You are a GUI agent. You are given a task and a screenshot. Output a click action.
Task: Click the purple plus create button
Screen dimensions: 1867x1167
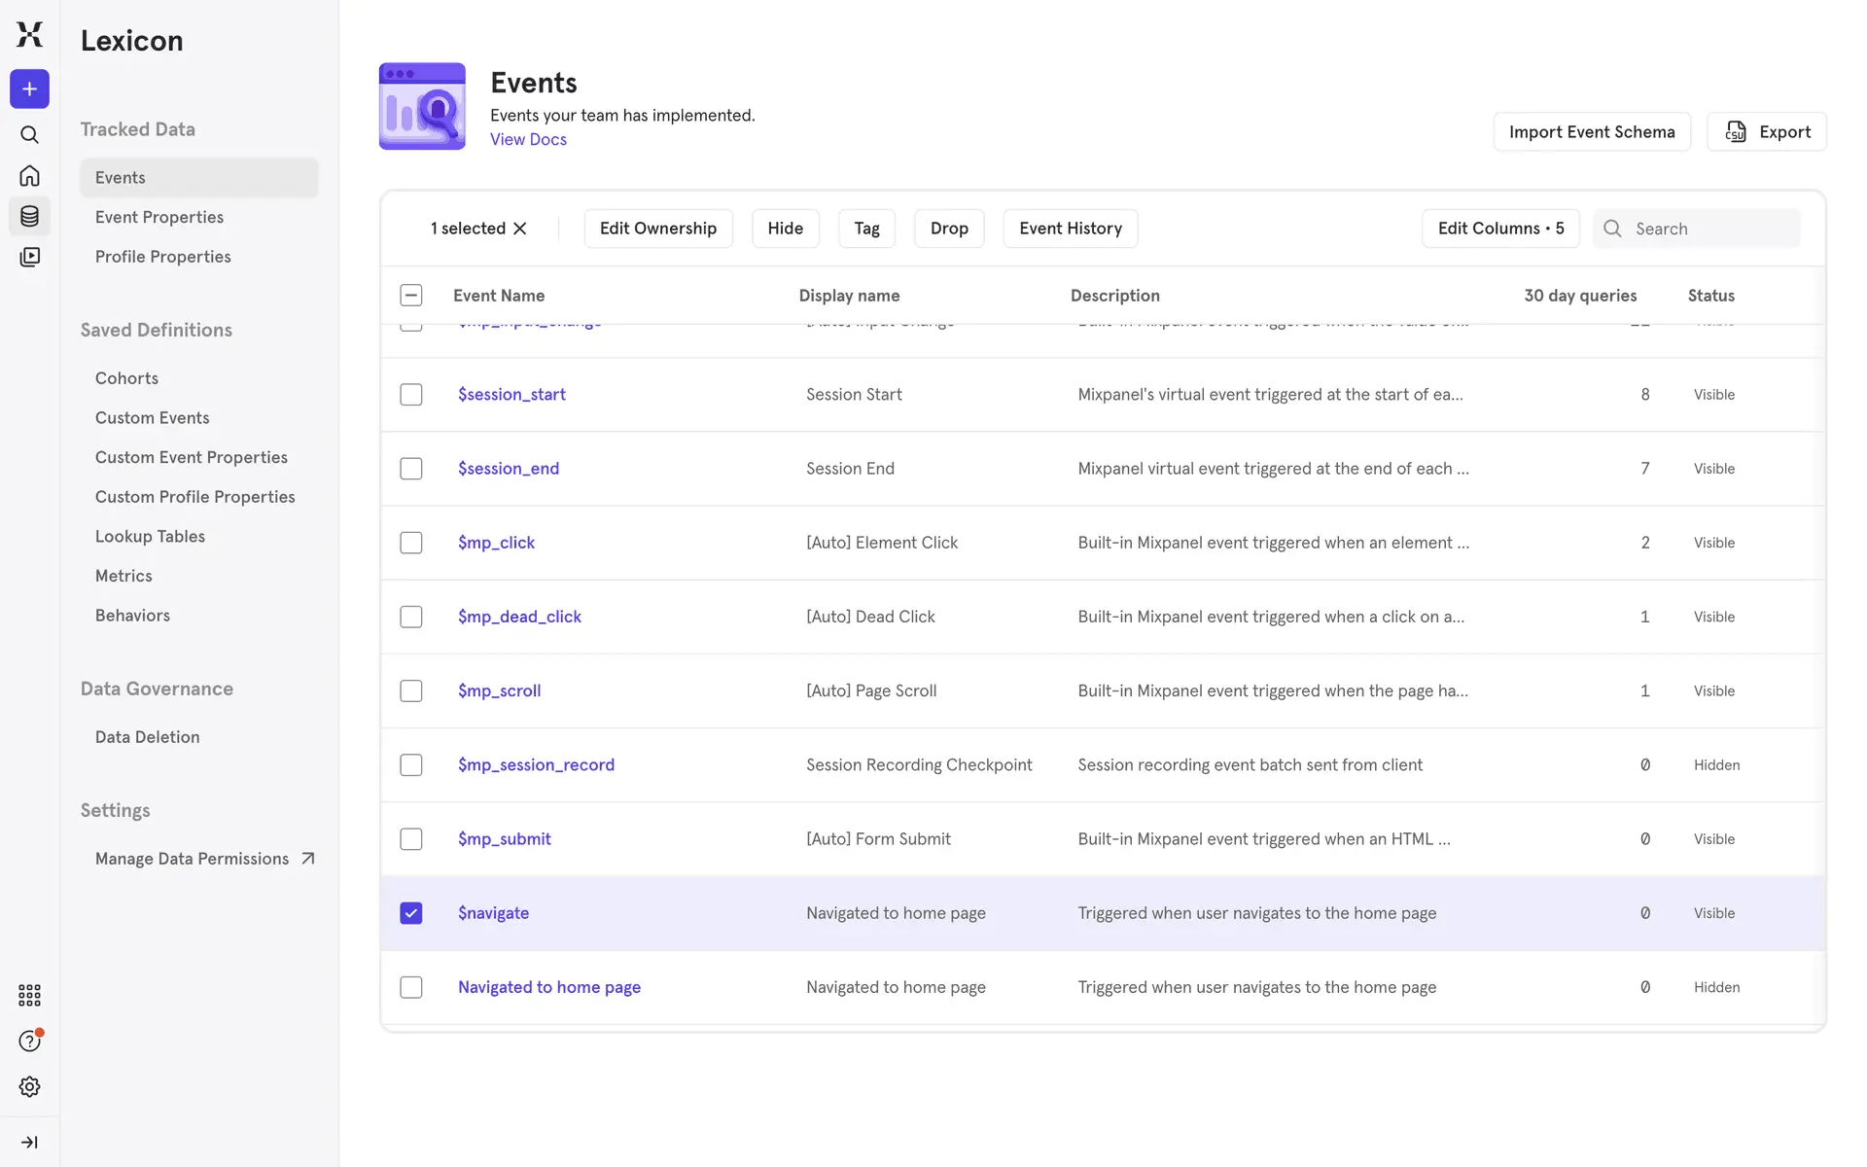pyautogui.click(x=29, y=89)
